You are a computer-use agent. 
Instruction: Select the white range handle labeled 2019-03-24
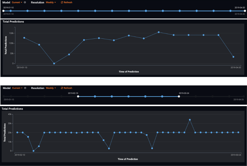[x=179, y=96]
